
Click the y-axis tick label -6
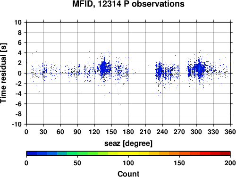point(18,104)
